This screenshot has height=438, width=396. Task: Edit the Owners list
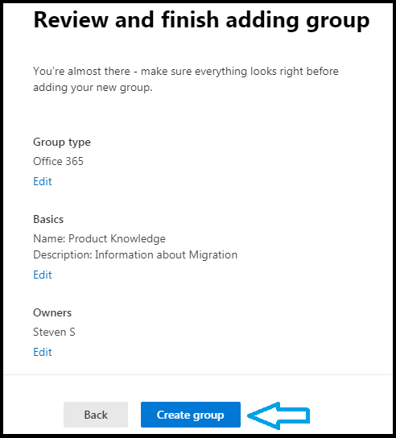point(43,352)
